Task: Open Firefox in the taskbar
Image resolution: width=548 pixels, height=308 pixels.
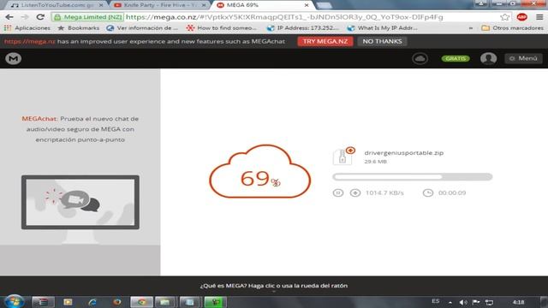Action: [116, 302]
